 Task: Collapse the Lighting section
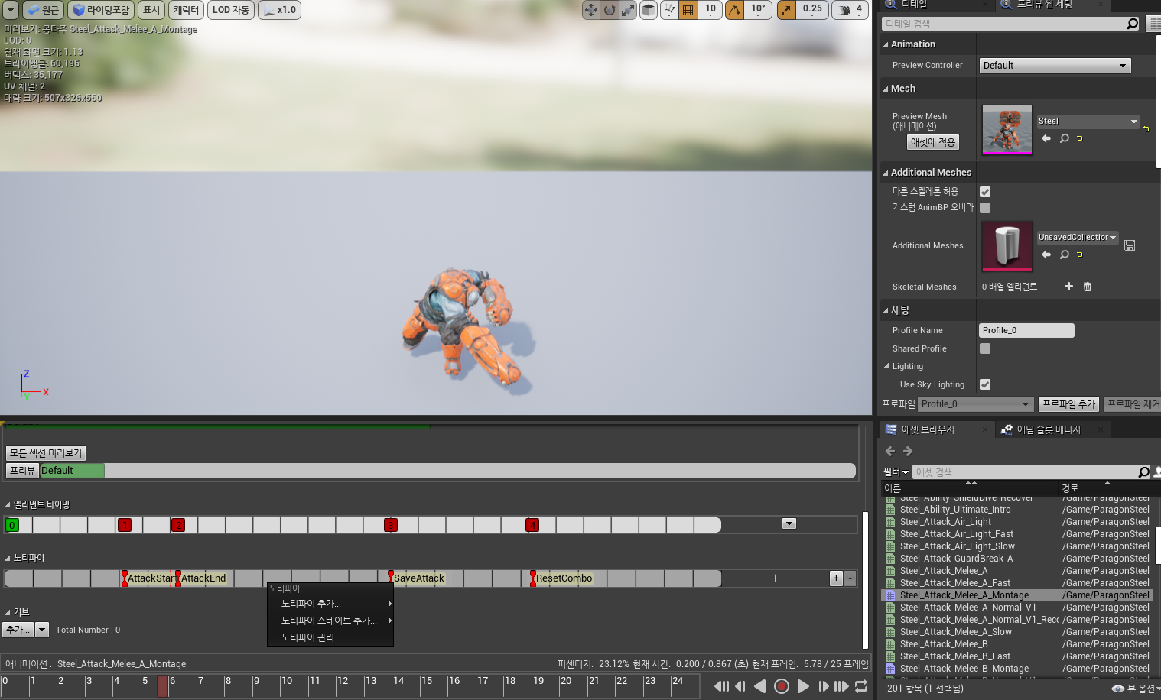(886, 366)
